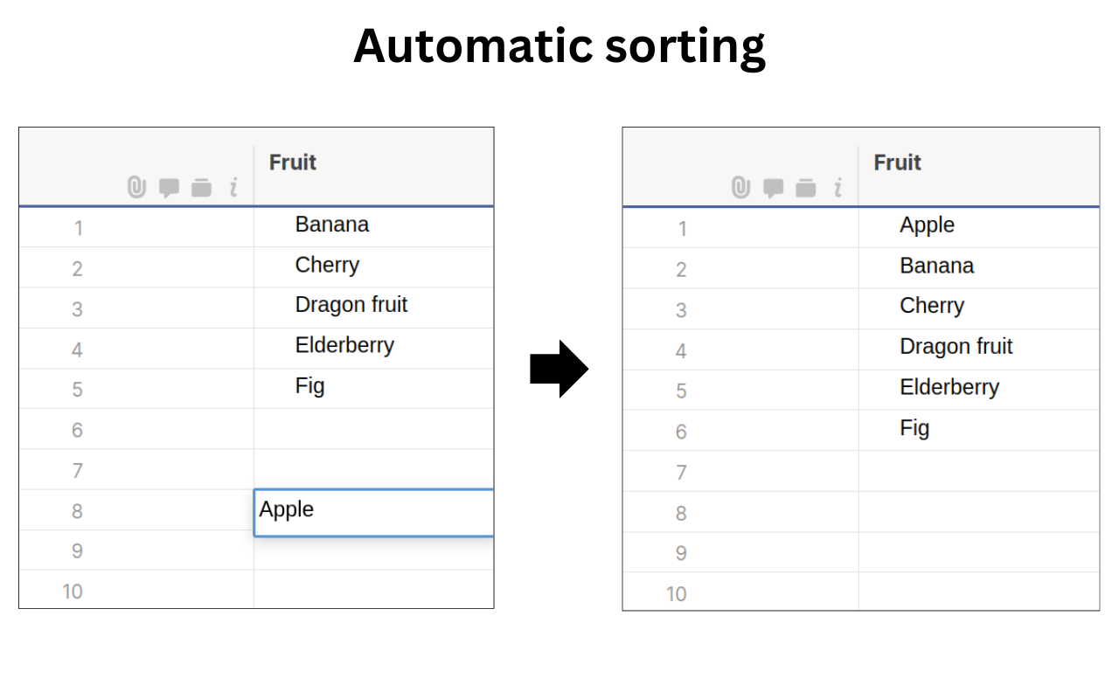Click attachment paperclip icon in right table
The image size is (1119, 699).
pos(740,187)
